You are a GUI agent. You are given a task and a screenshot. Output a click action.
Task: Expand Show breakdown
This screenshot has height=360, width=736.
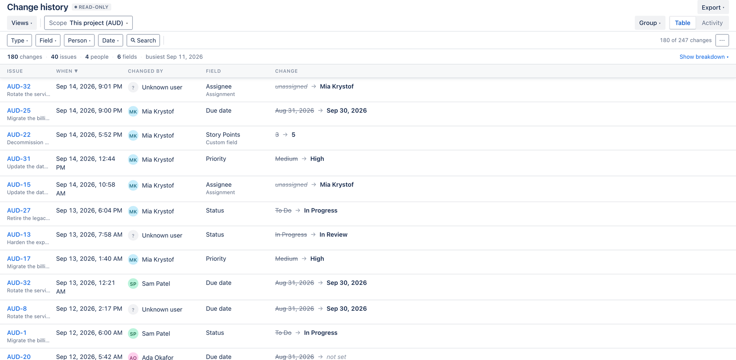[x=704, y=57]
